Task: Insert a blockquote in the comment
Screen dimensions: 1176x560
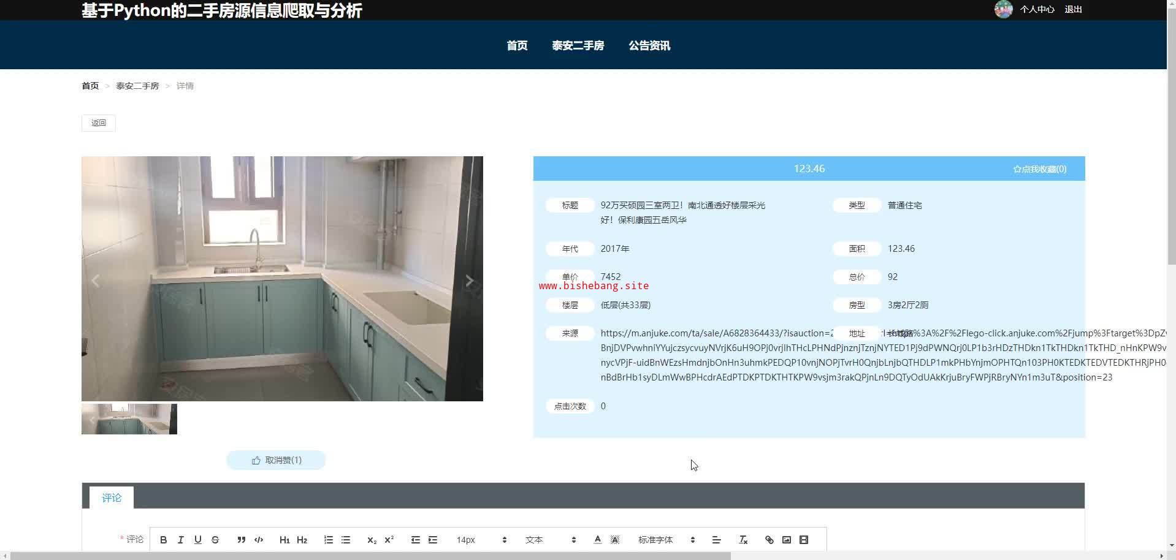Action: (241, 540)
